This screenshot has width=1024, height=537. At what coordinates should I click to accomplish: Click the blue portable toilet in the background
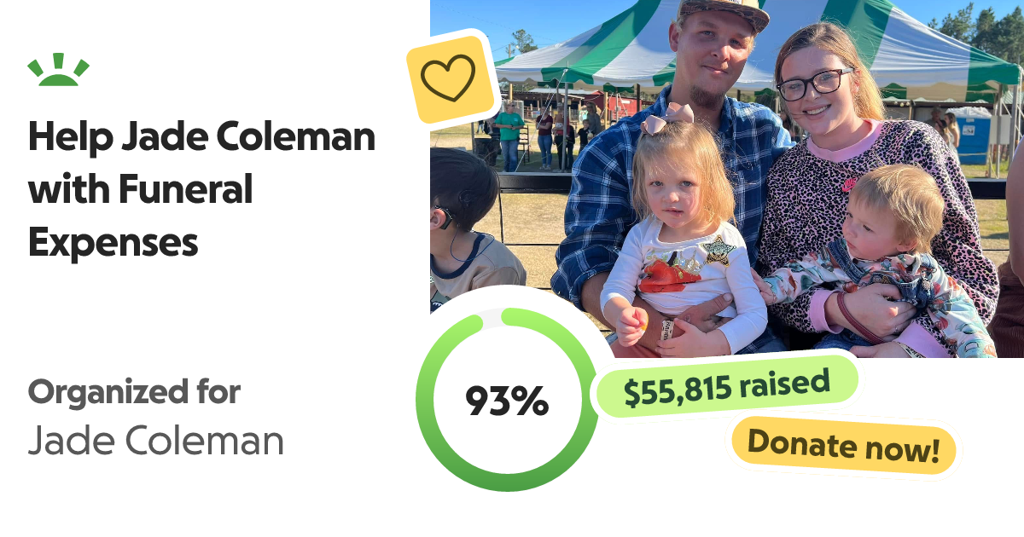pyautogui.click(x=972, y=135)
